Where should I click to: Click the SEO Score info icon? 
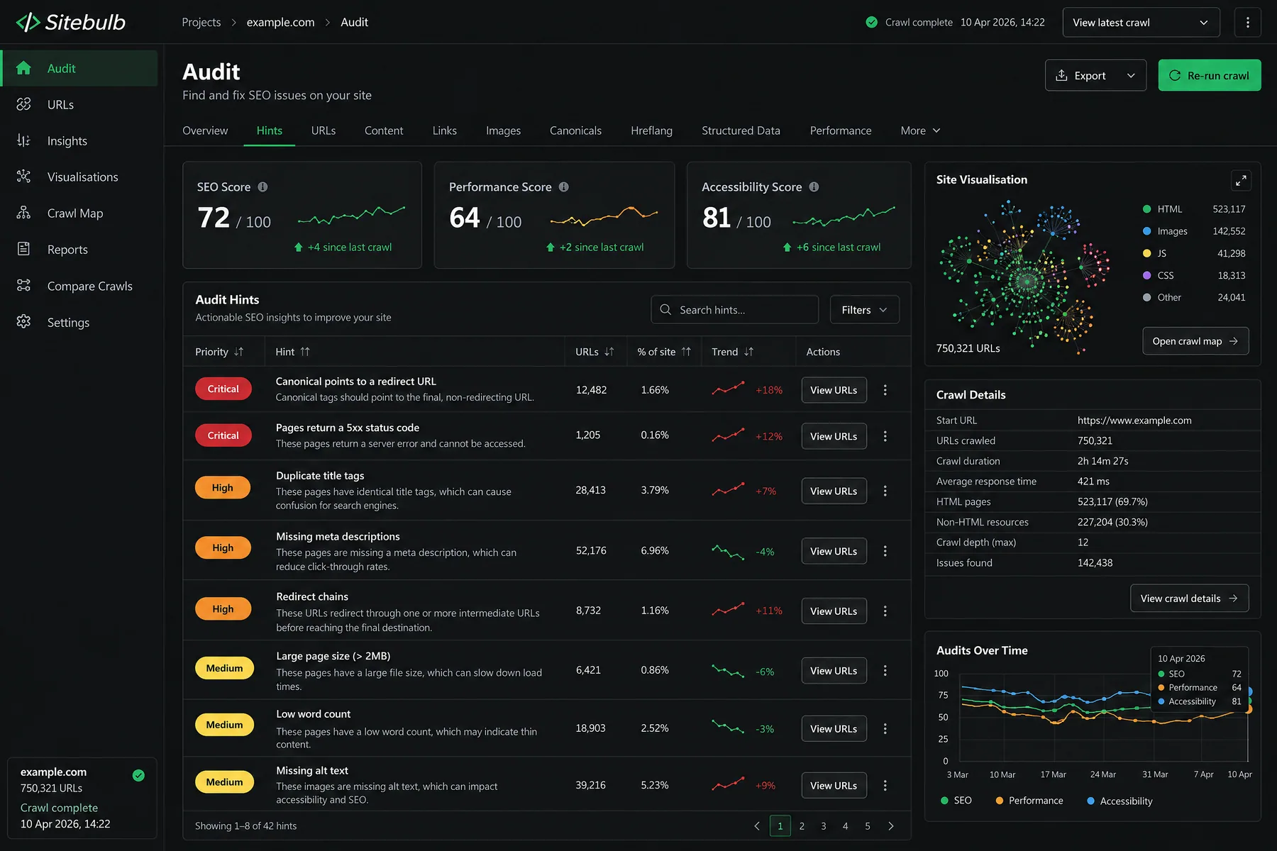click(x=262, y=187)
